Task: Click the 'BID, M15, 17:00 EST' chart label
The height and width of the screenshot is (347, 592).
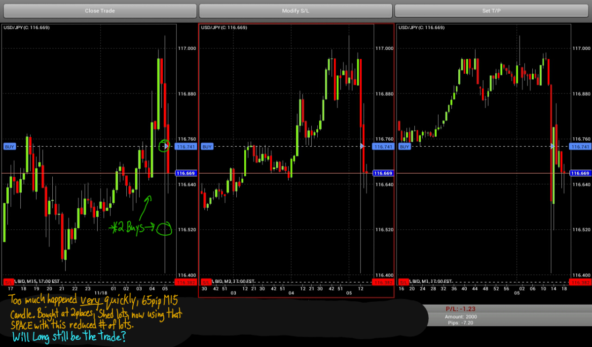Action: coord(38,281)
